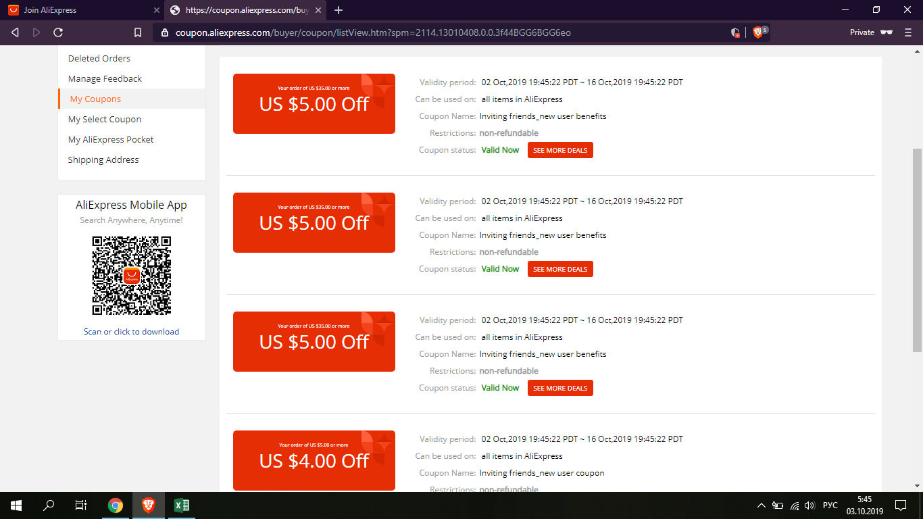923x519 pixels.
Task: Click the Inviting friends_new user coupon name
Action: coord(542,473)
